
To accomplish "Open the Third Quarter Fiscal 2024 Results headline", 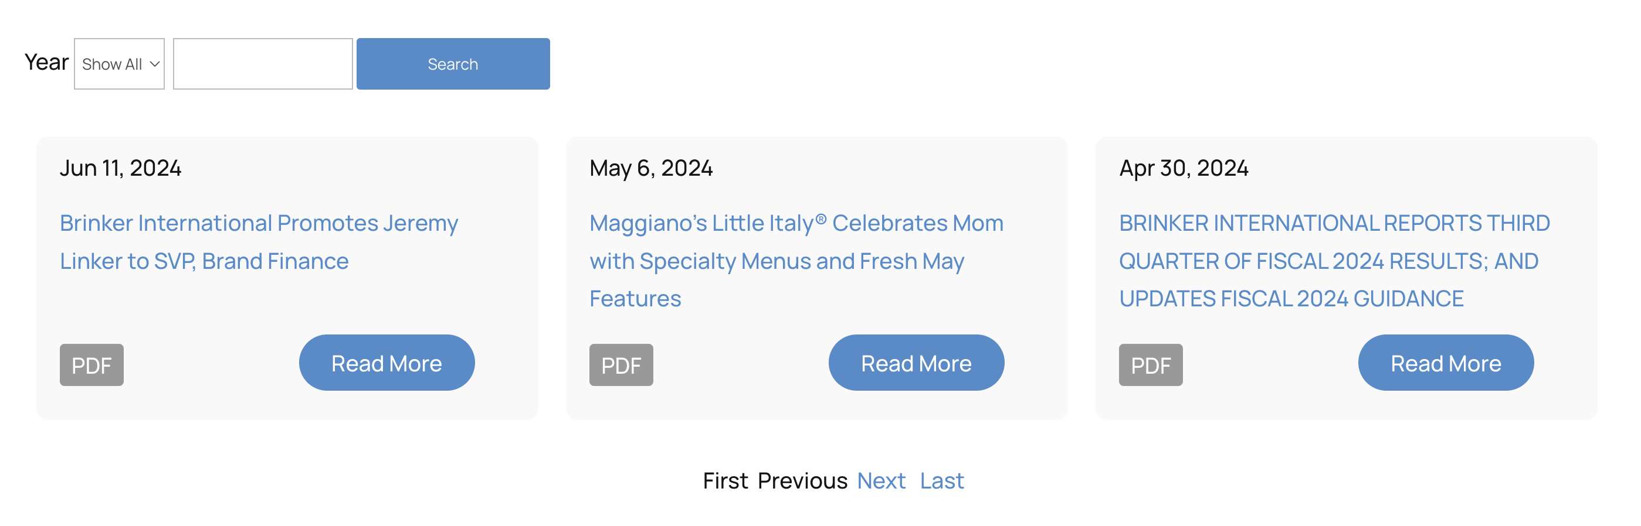I will point(1334,260).
